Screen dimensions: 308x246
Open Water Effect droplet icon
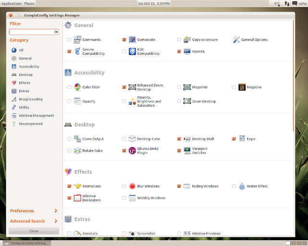242,186
